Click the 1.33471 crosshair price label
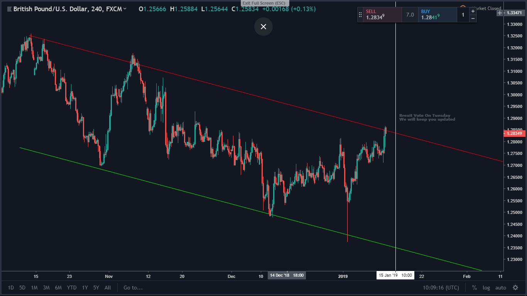 (x=515, y=13)
